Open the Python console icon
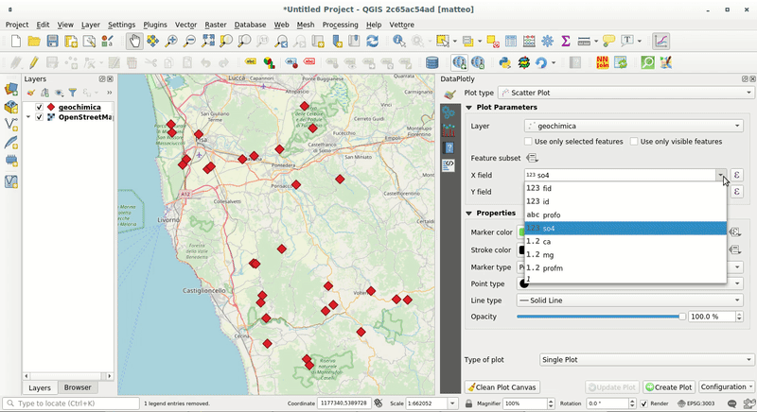 point(504,62)
